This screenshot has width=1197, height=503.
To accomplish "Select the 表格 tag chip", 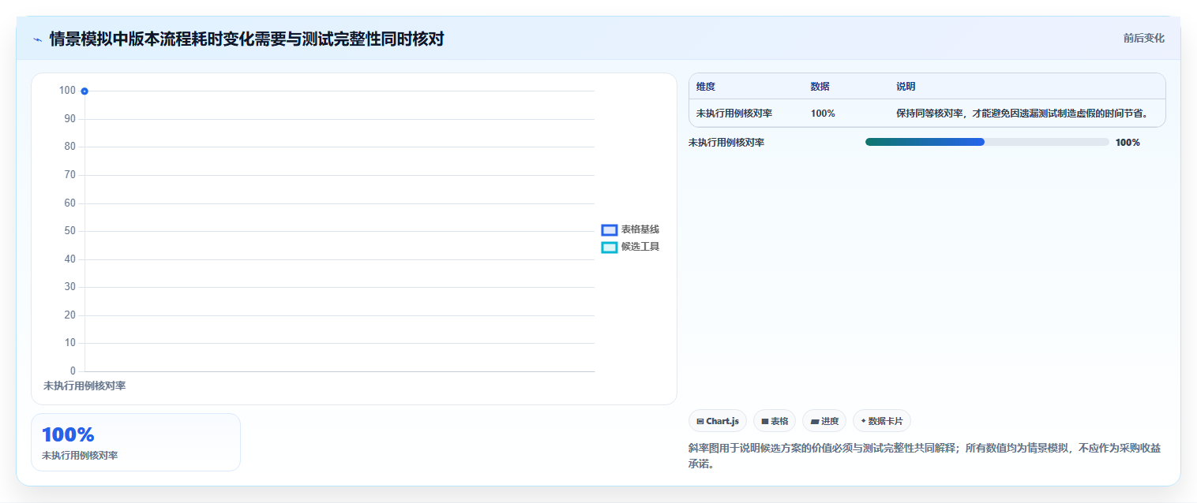I will (775, 421).
